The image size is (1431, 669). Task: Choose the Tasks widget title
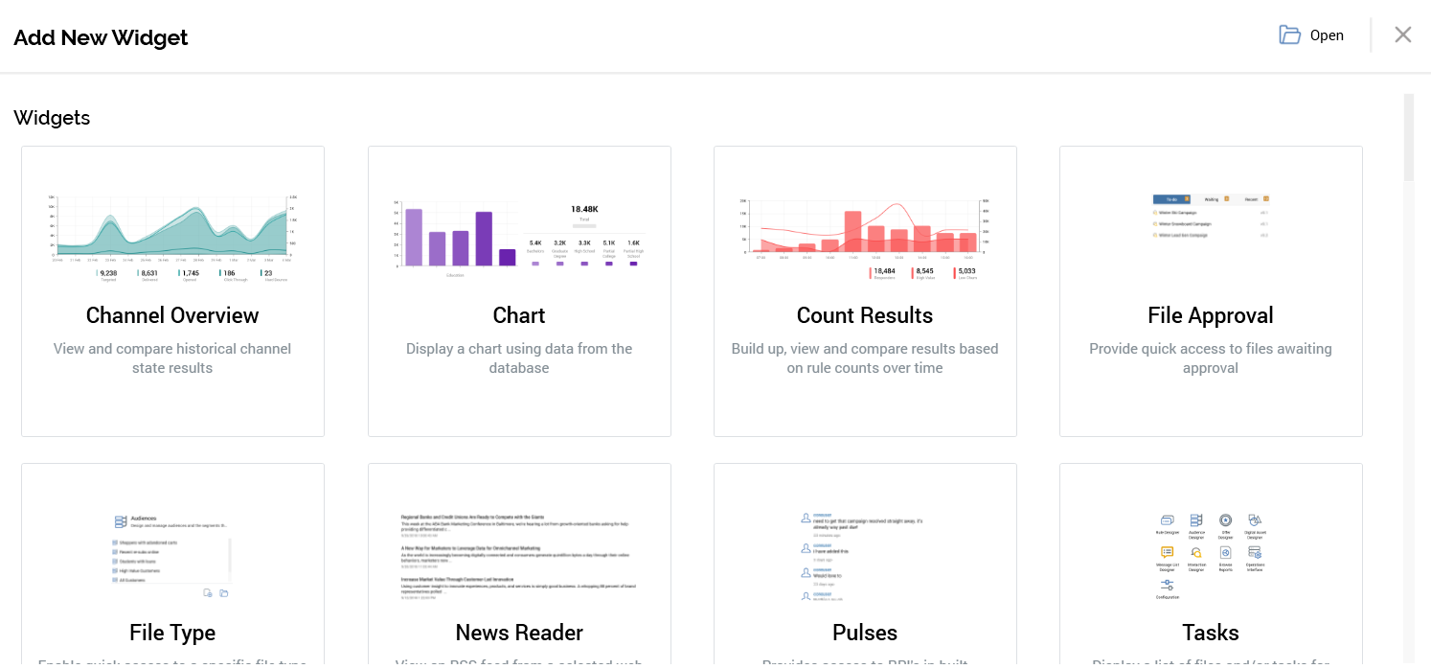pyautogui.click(x=1210, y=633)
